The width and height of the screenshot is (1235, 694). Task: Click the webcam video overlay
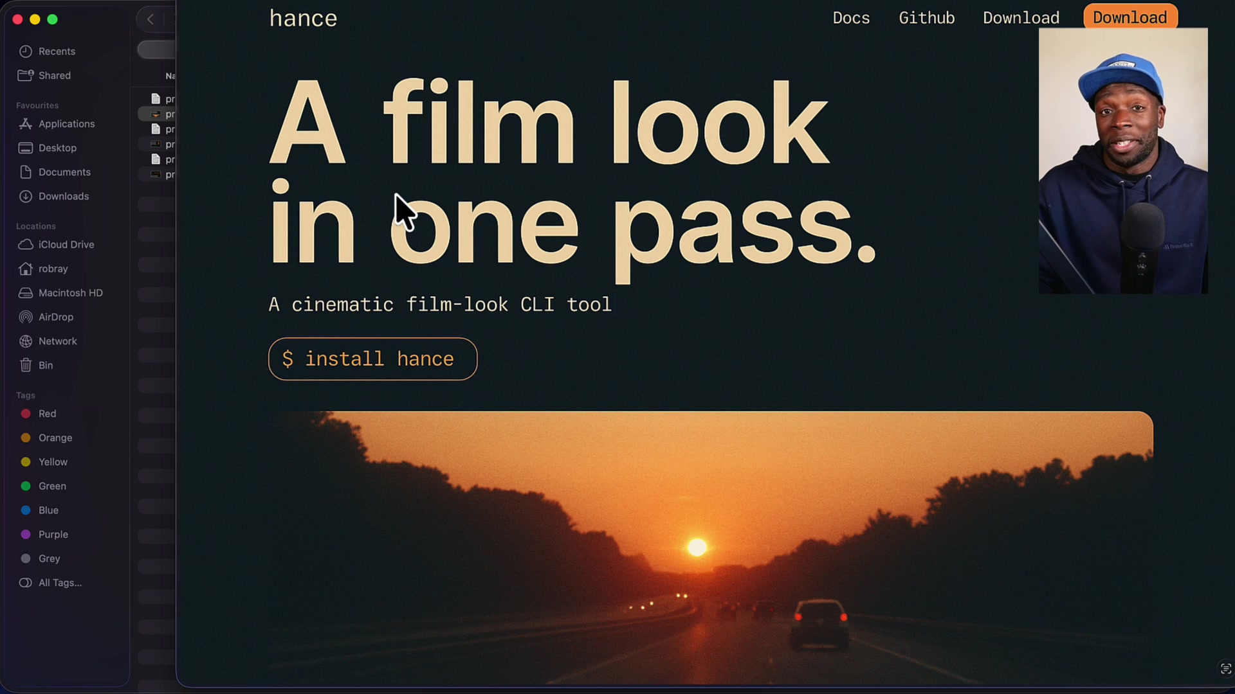click(x=1123, y=161)
